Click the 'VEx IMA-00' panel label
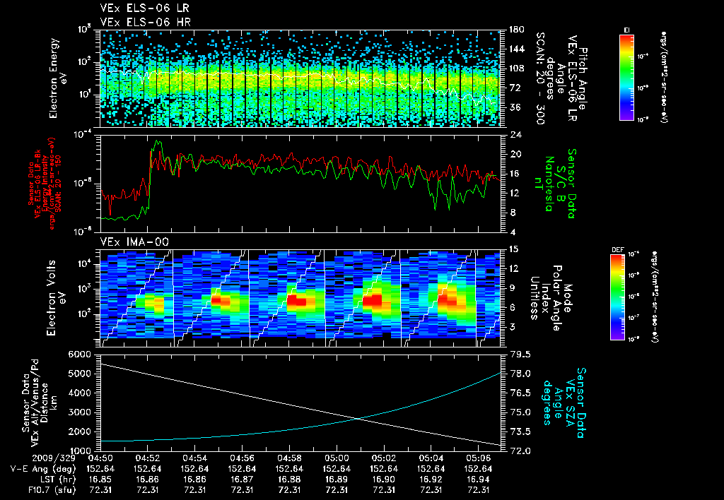 [x=134, y=242]
